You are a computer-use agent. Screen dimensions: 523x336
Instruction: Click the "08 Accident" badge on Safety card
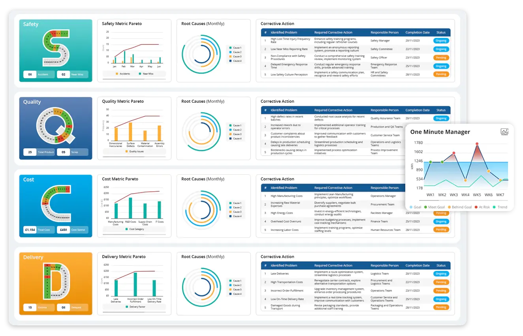tap(38, 74)
